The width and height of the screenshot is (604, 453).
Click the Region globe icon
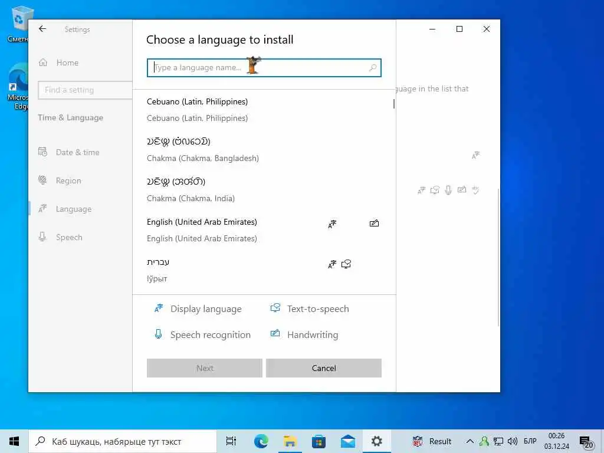[x=42, y=180]
